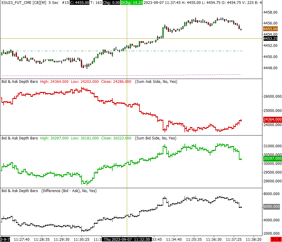Click the 4448.00 price scale label
This screenshot has width=282, height=242.
coord(270,68)
